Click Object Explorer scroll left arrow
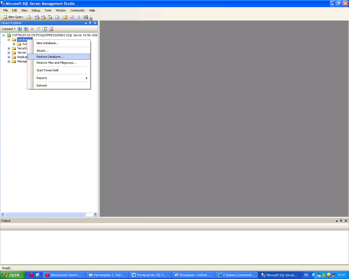 [3, 214]
